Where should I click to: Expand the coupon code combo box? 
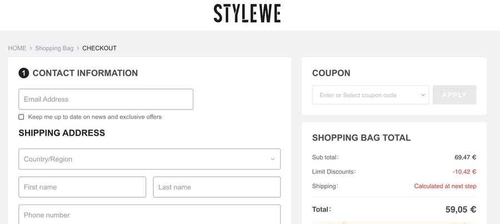[x=370, y=95]
